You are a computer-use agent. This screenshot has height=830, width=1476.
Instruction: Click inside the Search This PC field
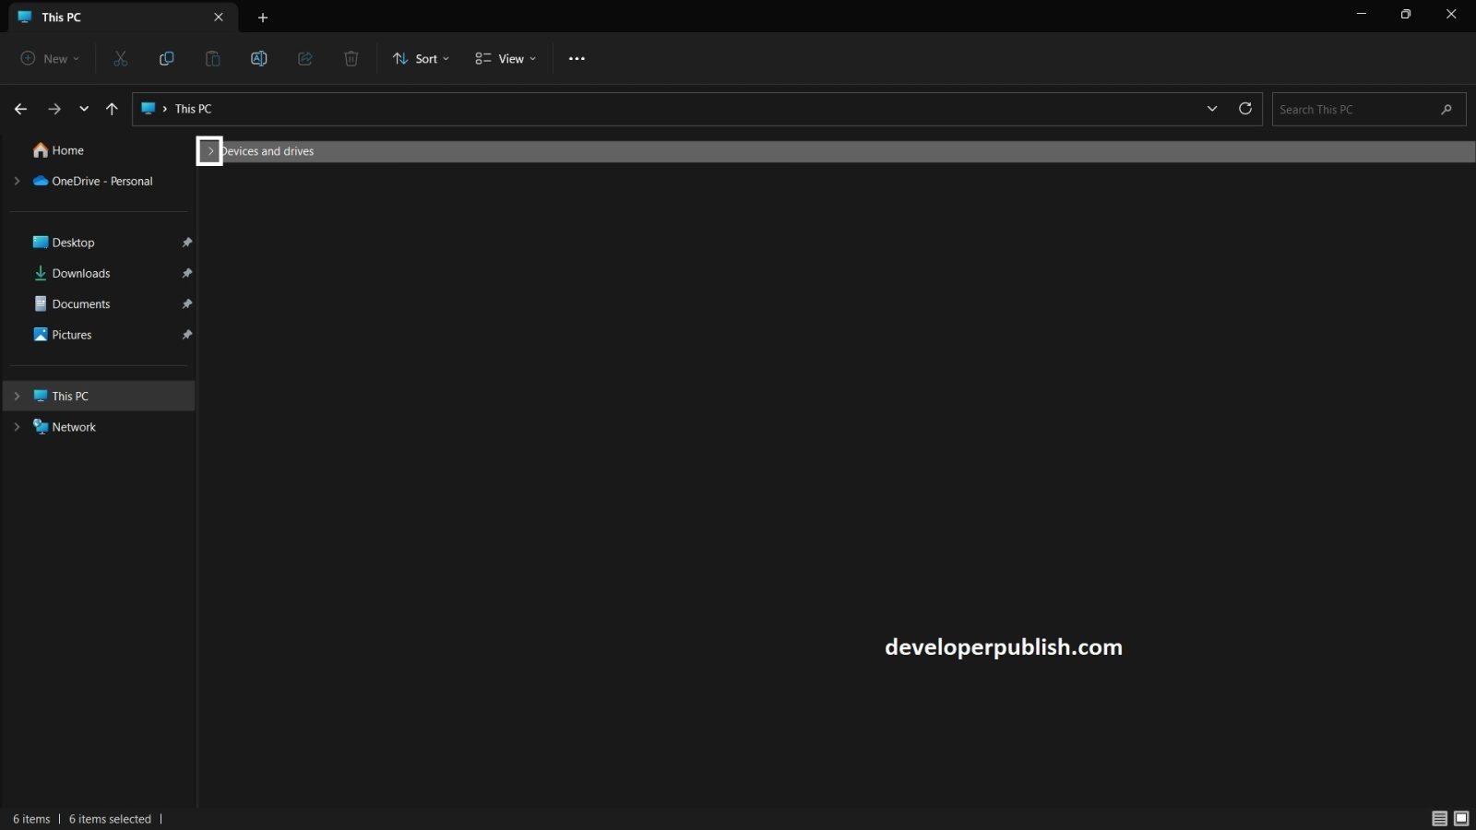pyautogui.click(x=1356, y=108)
